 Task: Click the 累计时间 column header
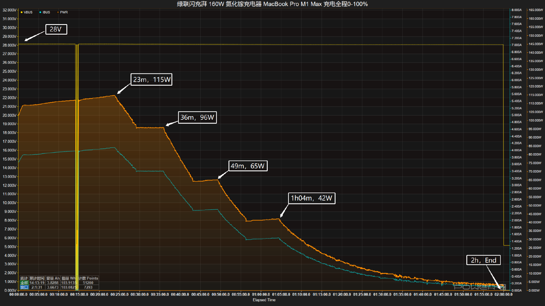pyautogui.click(x=37, y=278)
